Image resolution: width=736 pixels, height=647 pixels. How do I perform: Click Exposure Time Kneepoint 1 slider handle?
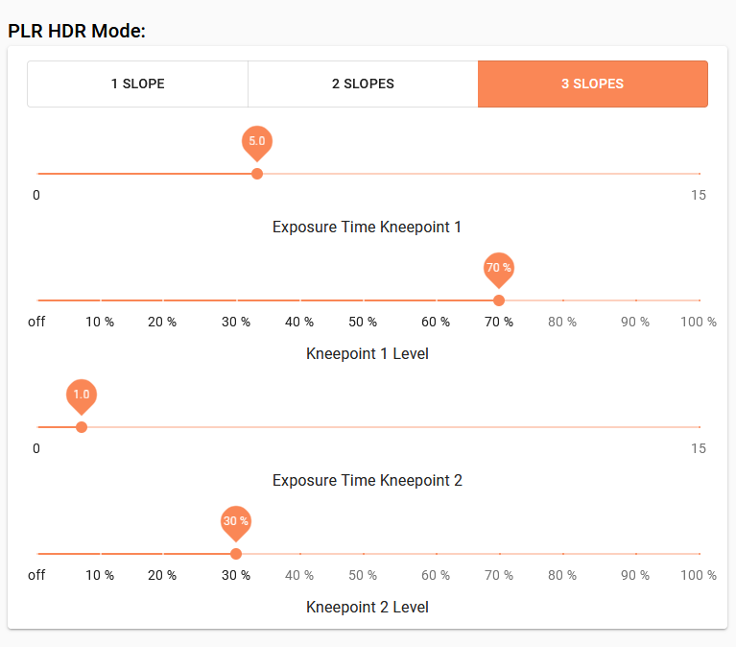(257, 174)
